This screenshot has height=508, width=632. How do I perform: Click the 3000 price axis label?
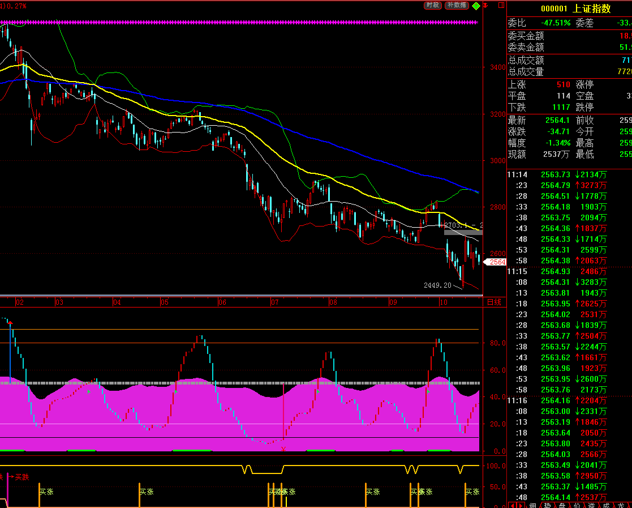[498, 161]
